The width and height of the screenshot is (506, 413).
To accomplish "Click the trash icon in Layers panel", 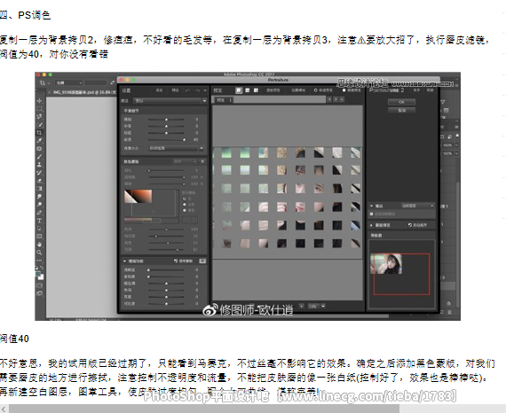I will [449, 311].
